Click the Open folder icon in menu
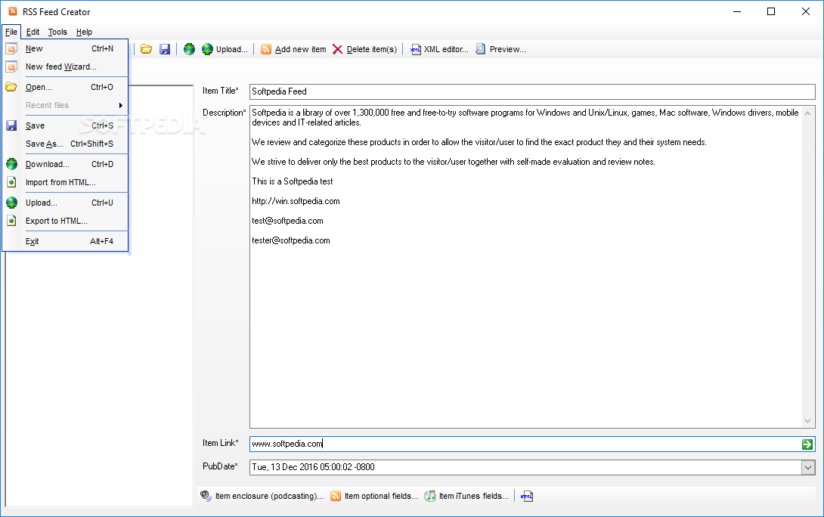This screenshot has height=517, width=824. (11, 87)
